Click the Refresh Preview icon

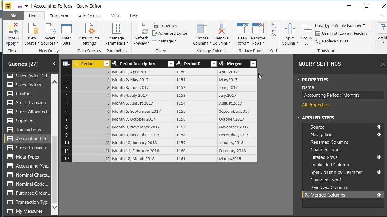point(142,29)
